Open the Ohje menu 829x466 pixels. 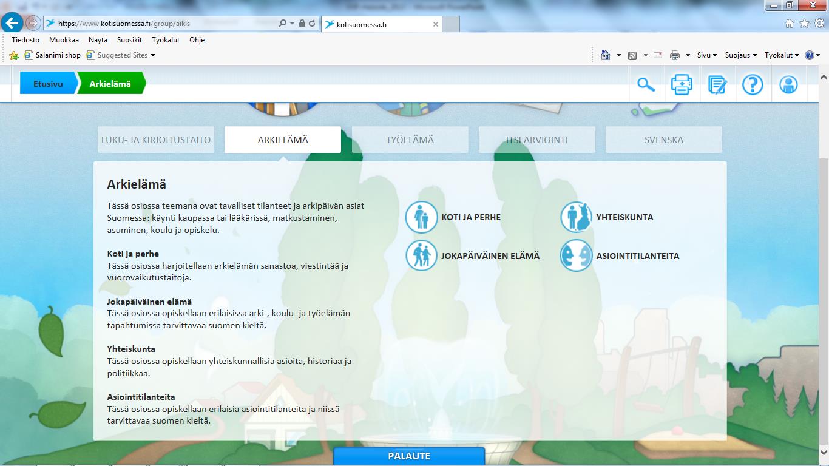(197, 40)
